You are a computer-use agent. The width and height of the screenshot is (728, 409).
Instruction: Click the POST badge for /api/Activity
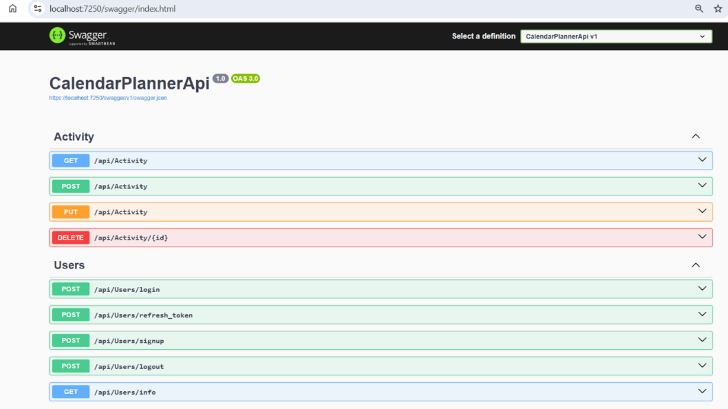coord(71,186)
